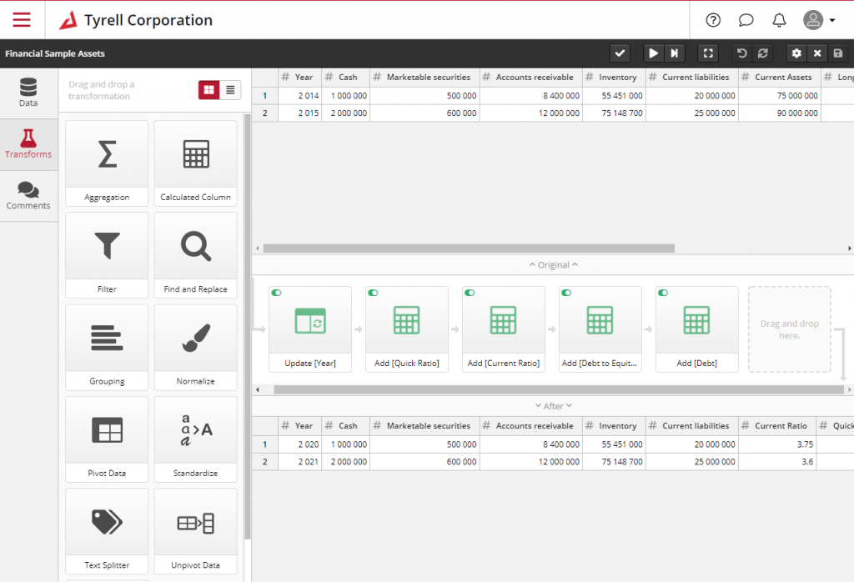Image resolution: width=854 pixels, height=582 pixels.
Task: Click Inventory header in After table
Action: pos(614,426)
